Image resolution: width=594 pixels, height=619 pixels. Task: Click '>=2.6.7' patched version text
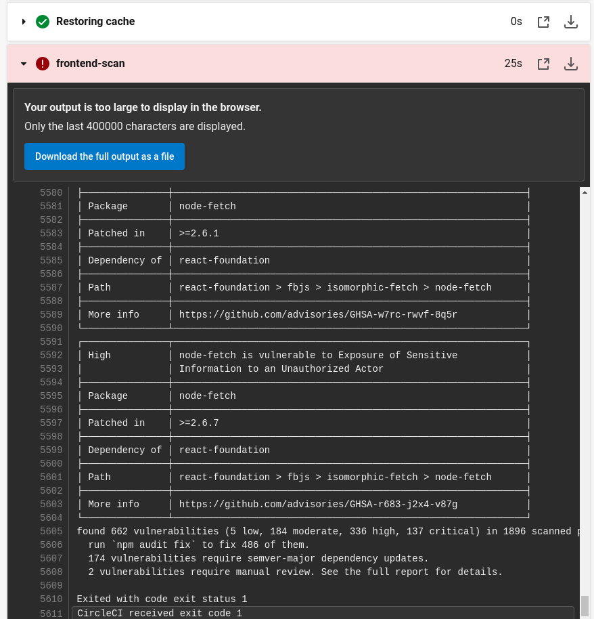[x=199, y=423]
